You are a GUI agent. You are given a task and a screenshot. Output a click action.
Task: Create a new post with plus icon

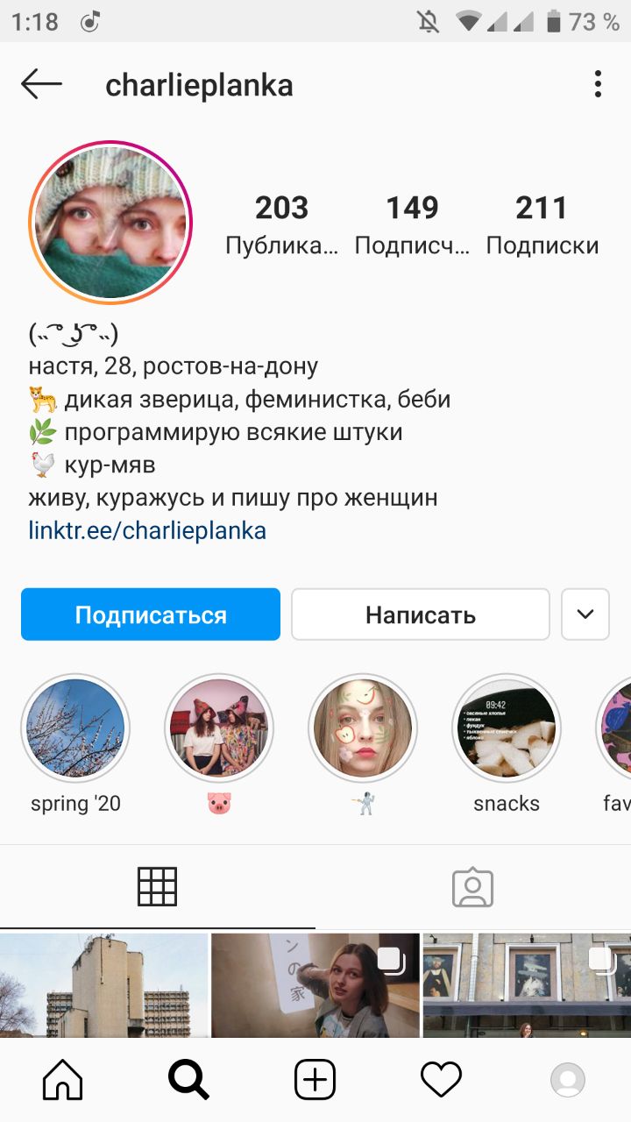[x=315, y=1080]
